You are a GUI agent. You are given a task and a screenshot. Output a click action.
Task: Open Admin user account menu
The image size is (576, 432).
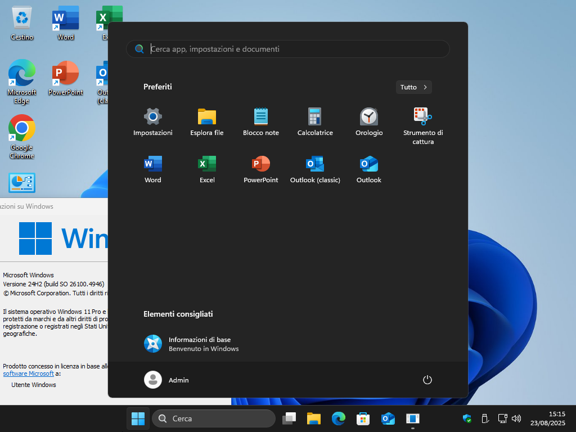(x=166, y=380)
